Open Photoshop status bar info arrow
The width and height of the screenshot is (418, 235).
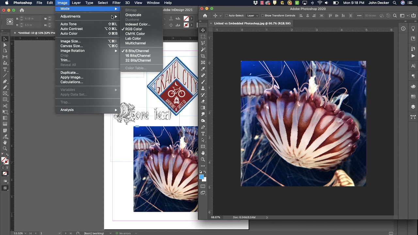click(267, 217)
